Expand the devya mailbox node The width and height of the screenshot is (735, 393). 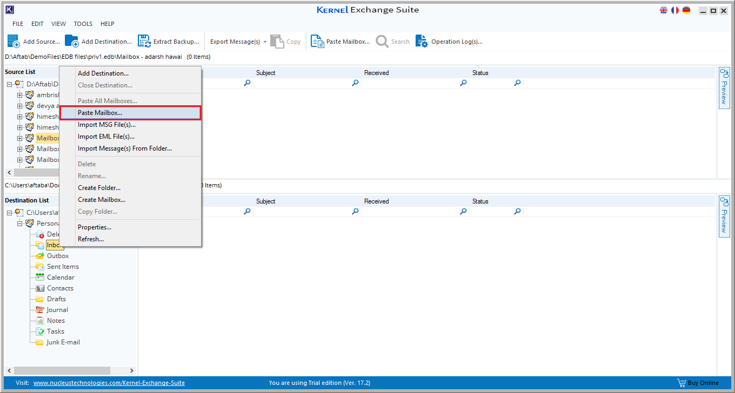click(20, 106)
